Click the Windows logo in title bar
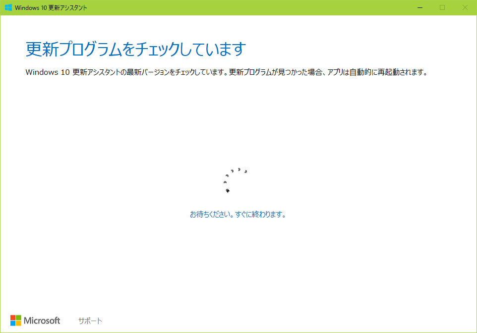Image resolution: width=477 pixels, height=333 pixels. (x=8, y=7)
